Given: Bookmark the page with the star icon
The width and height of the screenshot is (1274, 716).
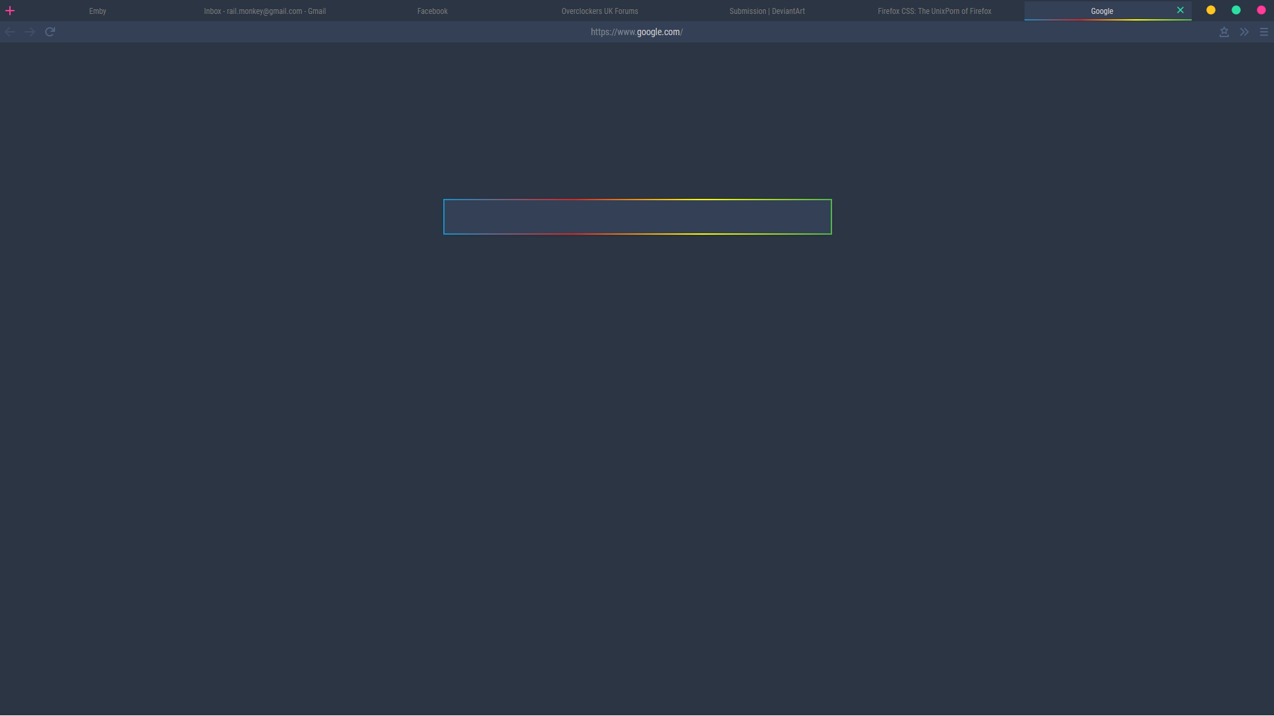Looking at the screenshot, I should [1224, 31].
